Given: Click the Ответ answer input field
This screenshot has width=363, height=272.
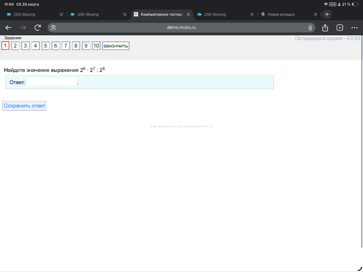Looking at the screenshot, I should (52, 82).
